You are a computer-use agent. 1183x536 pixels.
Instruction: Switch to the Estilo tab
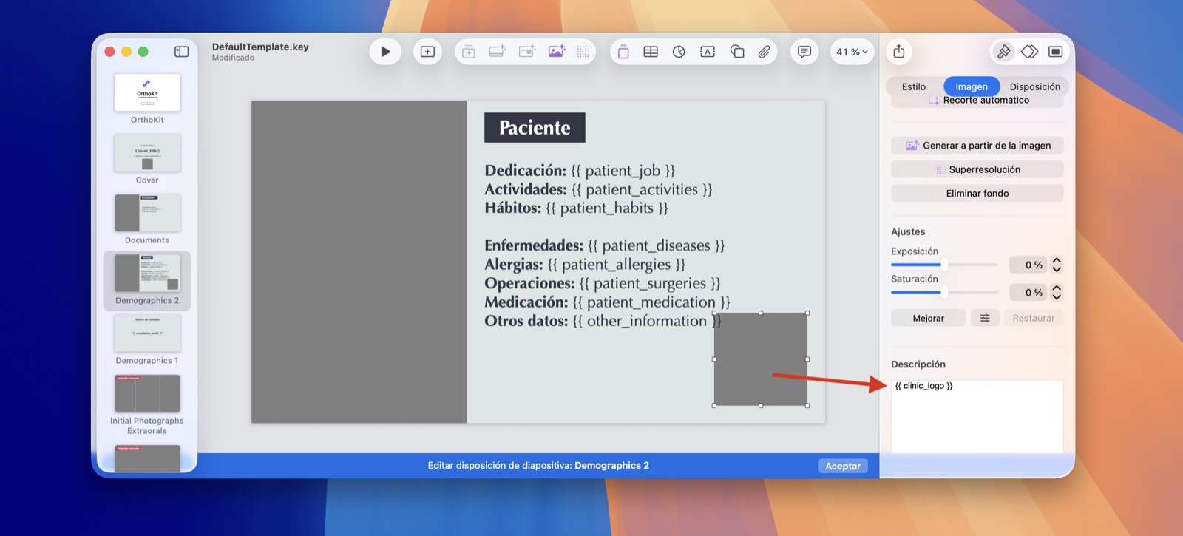[914, 86]
